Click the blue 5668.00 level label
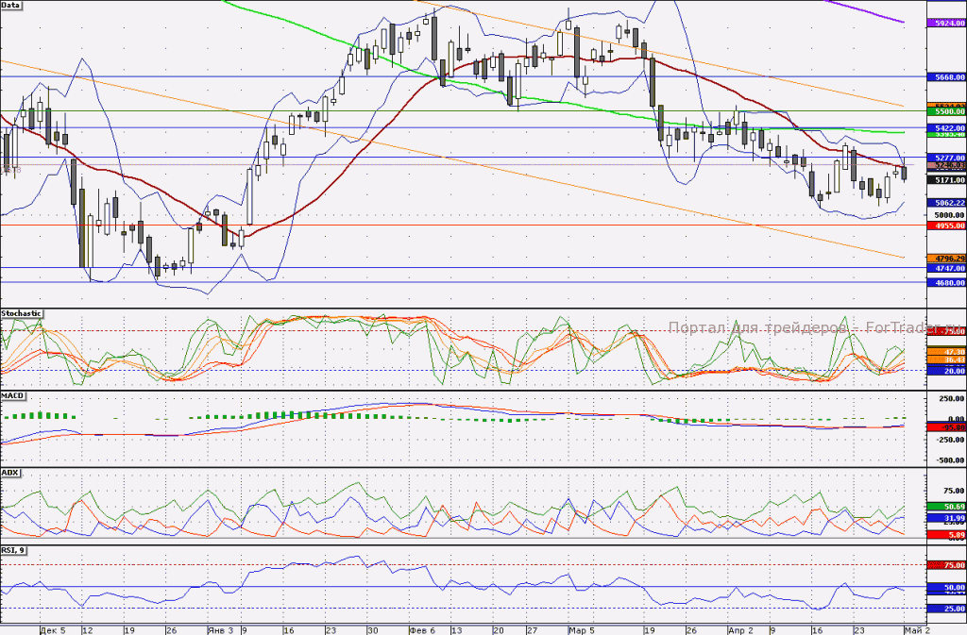Screen dimensions: 967x635 pos(946,77)
